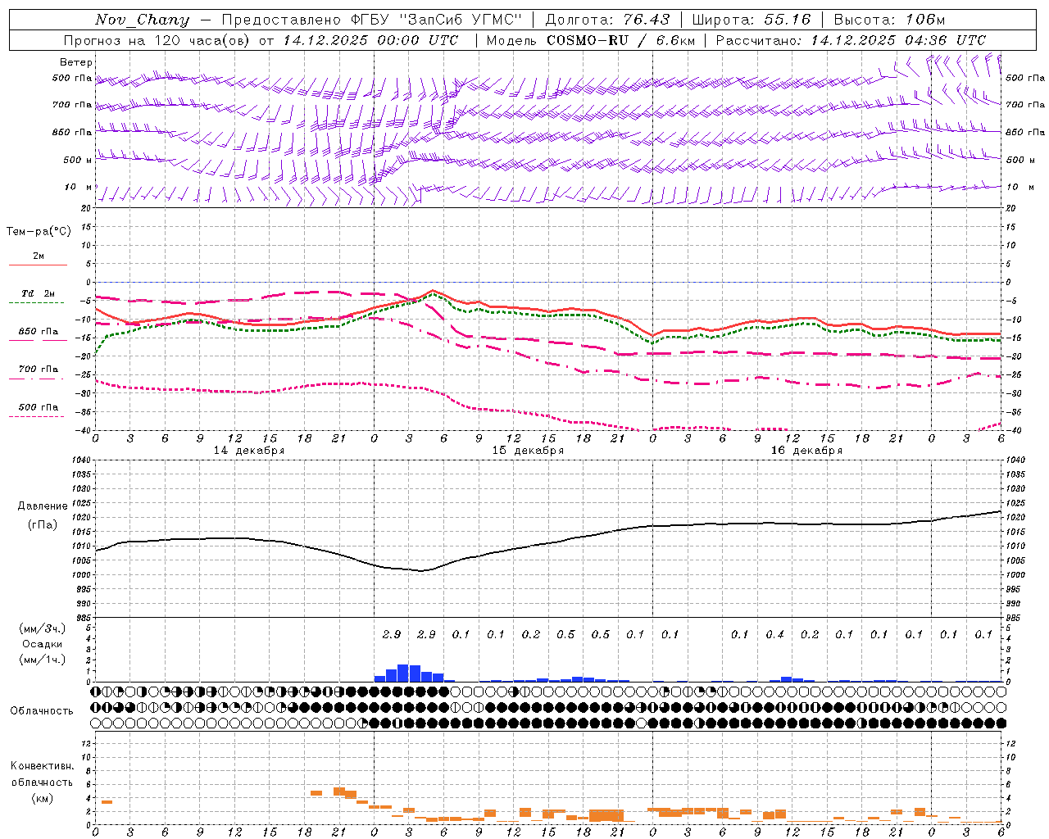
Task: Click the "0.4" three-hour precipitation value
Action: (774, 634)
